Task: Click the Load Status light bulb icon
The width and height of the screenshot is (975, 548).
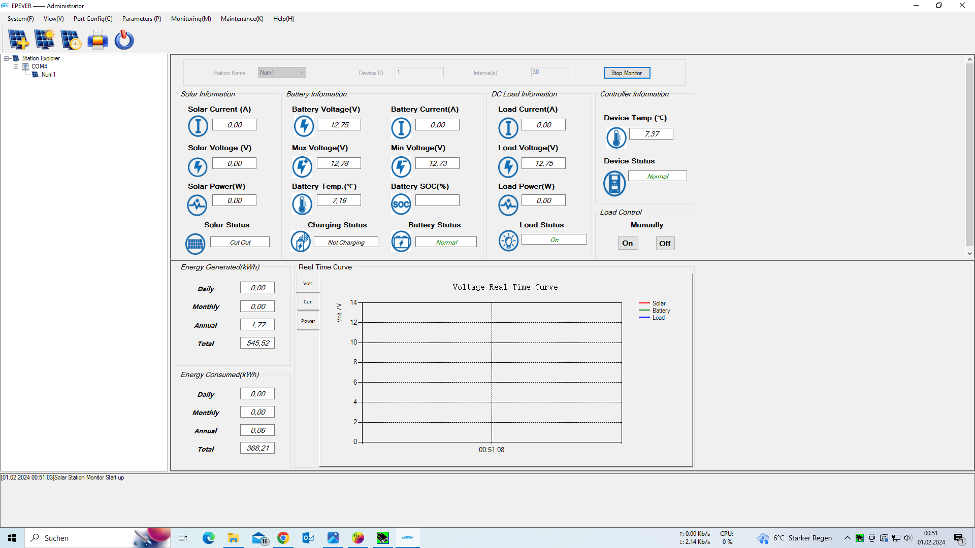Action: (508, 241)
